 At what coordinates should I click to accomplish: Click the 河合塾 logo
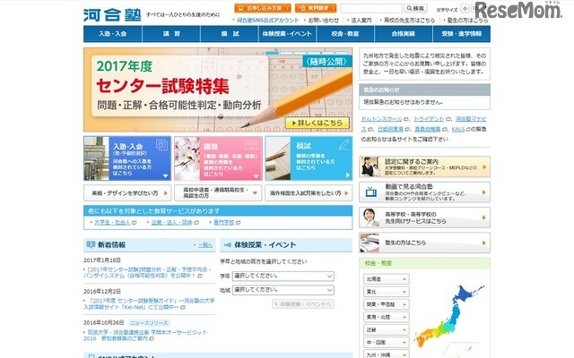112,15
